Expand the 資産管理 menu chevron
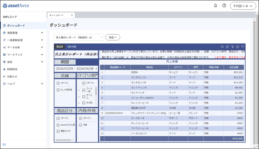 point(42,33)
